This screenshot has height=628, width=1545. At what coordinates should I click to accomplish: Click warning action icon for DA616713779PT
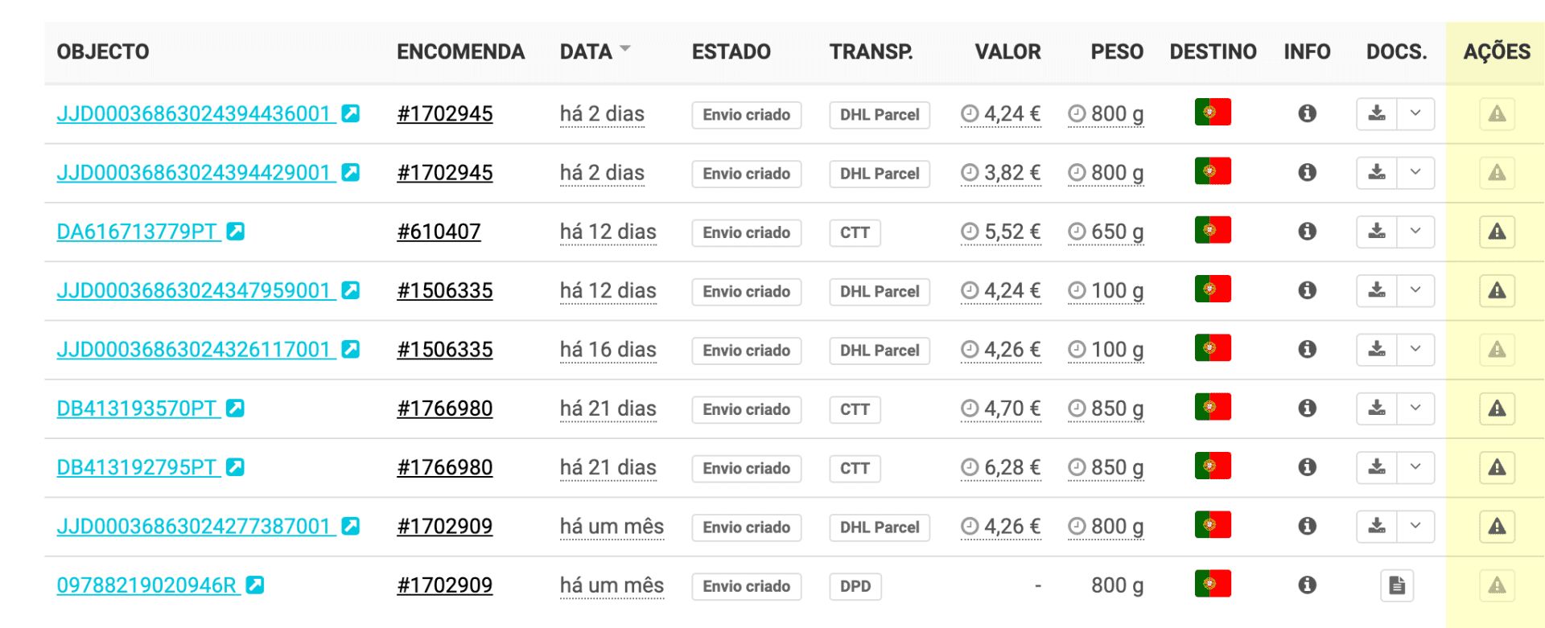point(1497,232)
